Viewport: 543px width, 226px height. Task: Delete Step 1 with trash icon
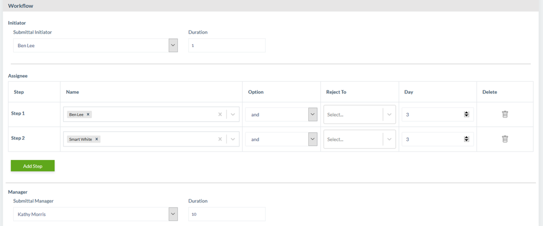point(505,114)
